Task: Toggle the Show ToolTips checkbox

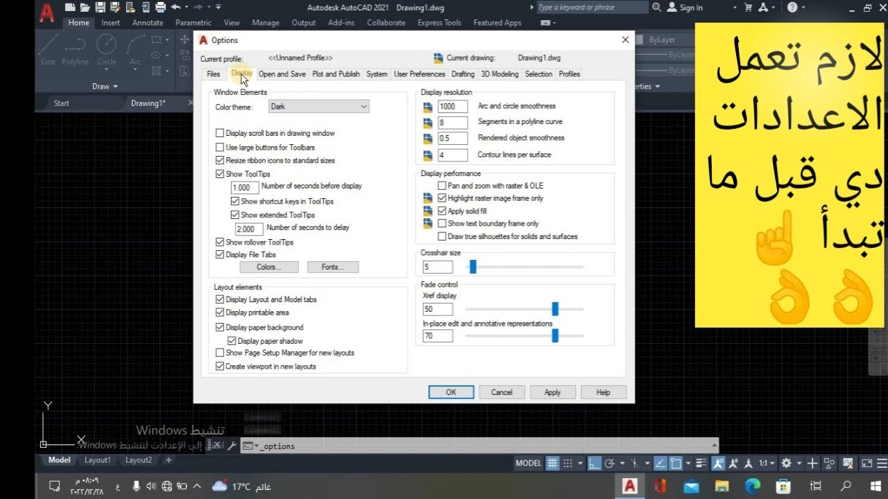Action: tap(220, 174)
